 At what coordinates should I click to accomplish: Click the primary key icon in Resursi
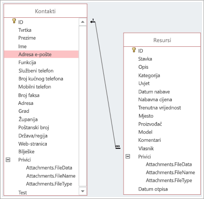pos(134,50)
